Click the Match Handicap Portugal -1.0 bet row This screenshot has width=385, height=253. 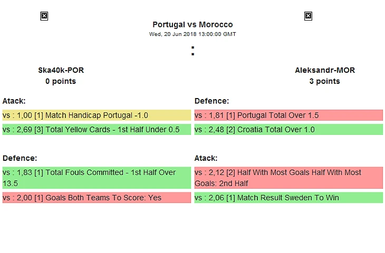(x=97, y=115)
